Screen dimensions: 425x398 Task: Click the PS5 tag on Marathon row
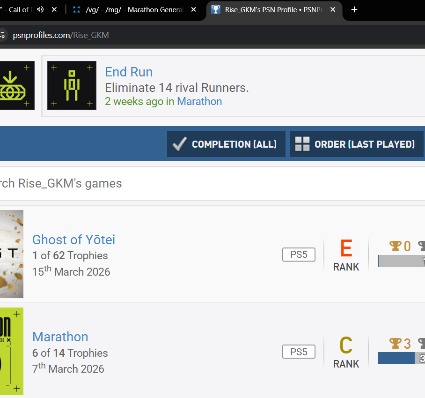coord(299,352)
